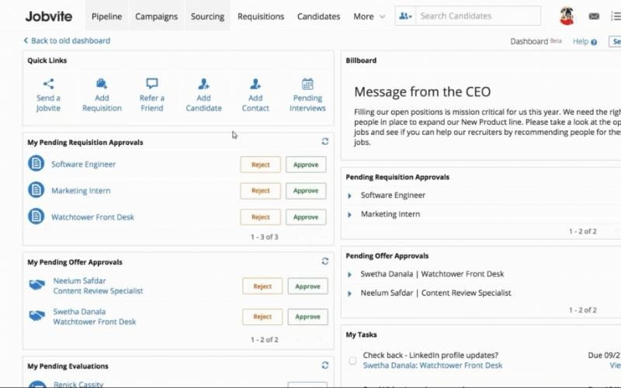621x388 pixels.
Task: Open the mail envelope icon in header
Action: [594, 16]
